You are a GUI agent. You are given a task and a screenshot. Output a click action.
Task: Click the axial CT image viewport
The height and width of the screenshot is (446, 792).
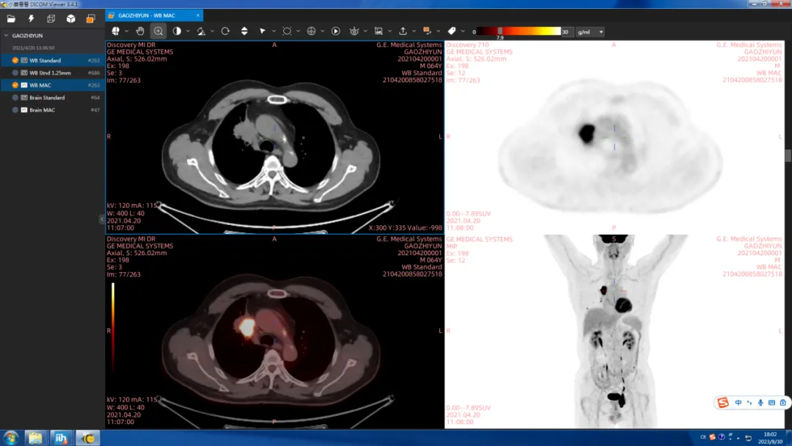pos(274,137)
